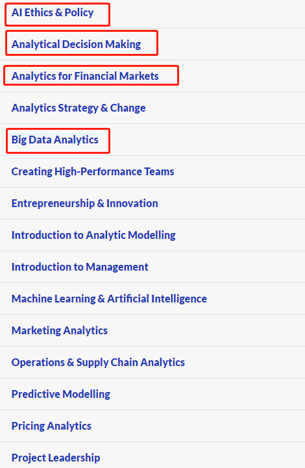Viewport: 305px width, 468px height.
Task: Open Analytics for Financial Markets
Action: tap(85, 76)
